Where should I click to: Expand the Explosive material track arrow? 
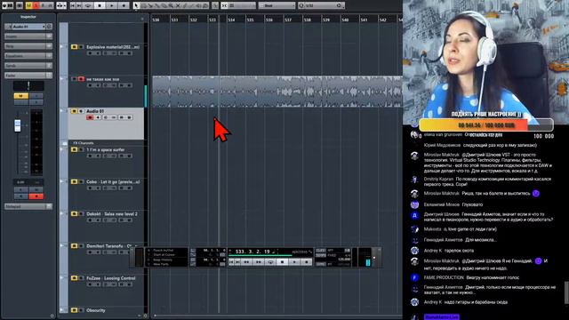[x=61, y=46]
